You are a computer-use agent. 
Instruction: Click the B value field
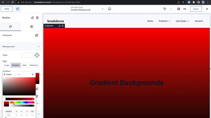pyautogui.click(x=27, y=111)
